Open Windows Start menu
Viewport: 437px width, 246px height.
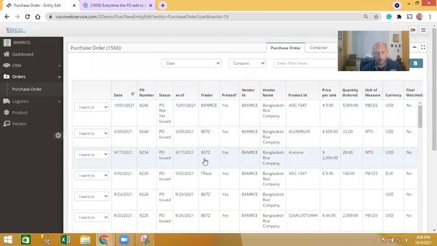(8, 240)
